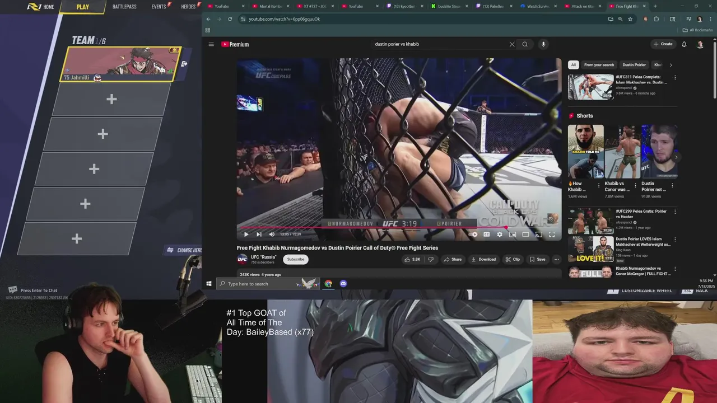
Task: Dislike the Khabib vs Poirier video
Action: pyautogui.click(x=431, y=259)
